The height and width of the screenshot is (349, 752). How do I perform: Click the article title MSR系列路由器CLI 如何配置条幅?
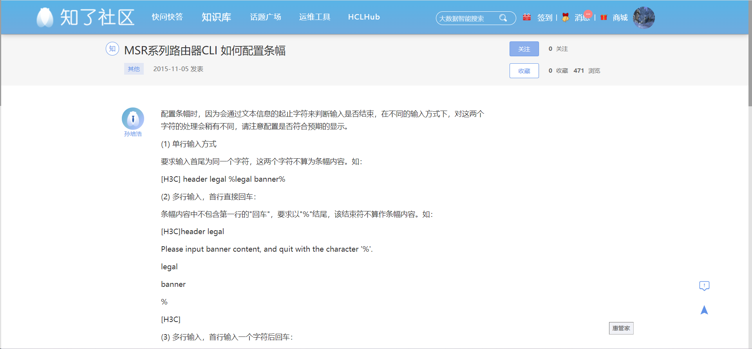[205, 50]
